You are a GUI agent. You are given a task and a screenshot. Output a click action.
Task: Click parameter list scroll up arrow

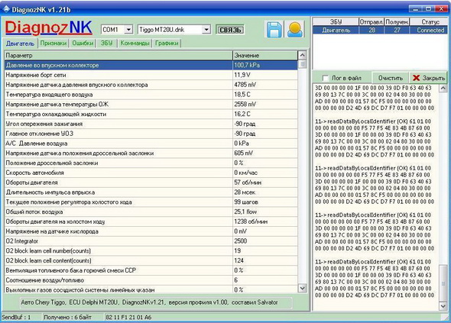[302, 55]
